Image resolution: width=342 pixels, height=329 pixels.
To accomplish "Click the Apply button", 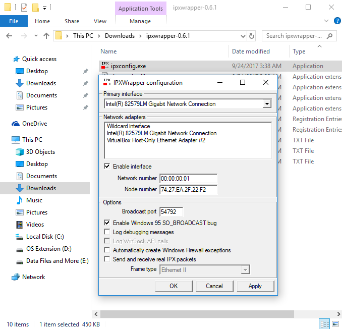I will click(255, 286).
